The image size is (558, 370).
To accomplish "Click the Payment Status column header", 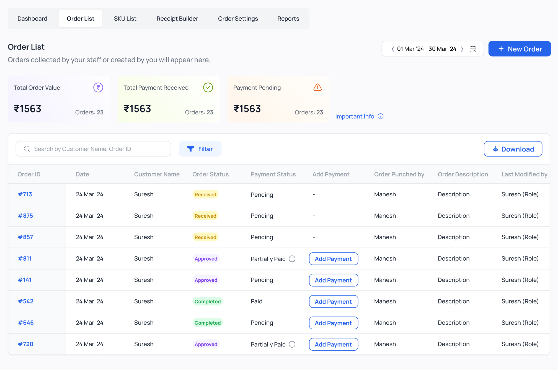I will [x=273, y=174].
